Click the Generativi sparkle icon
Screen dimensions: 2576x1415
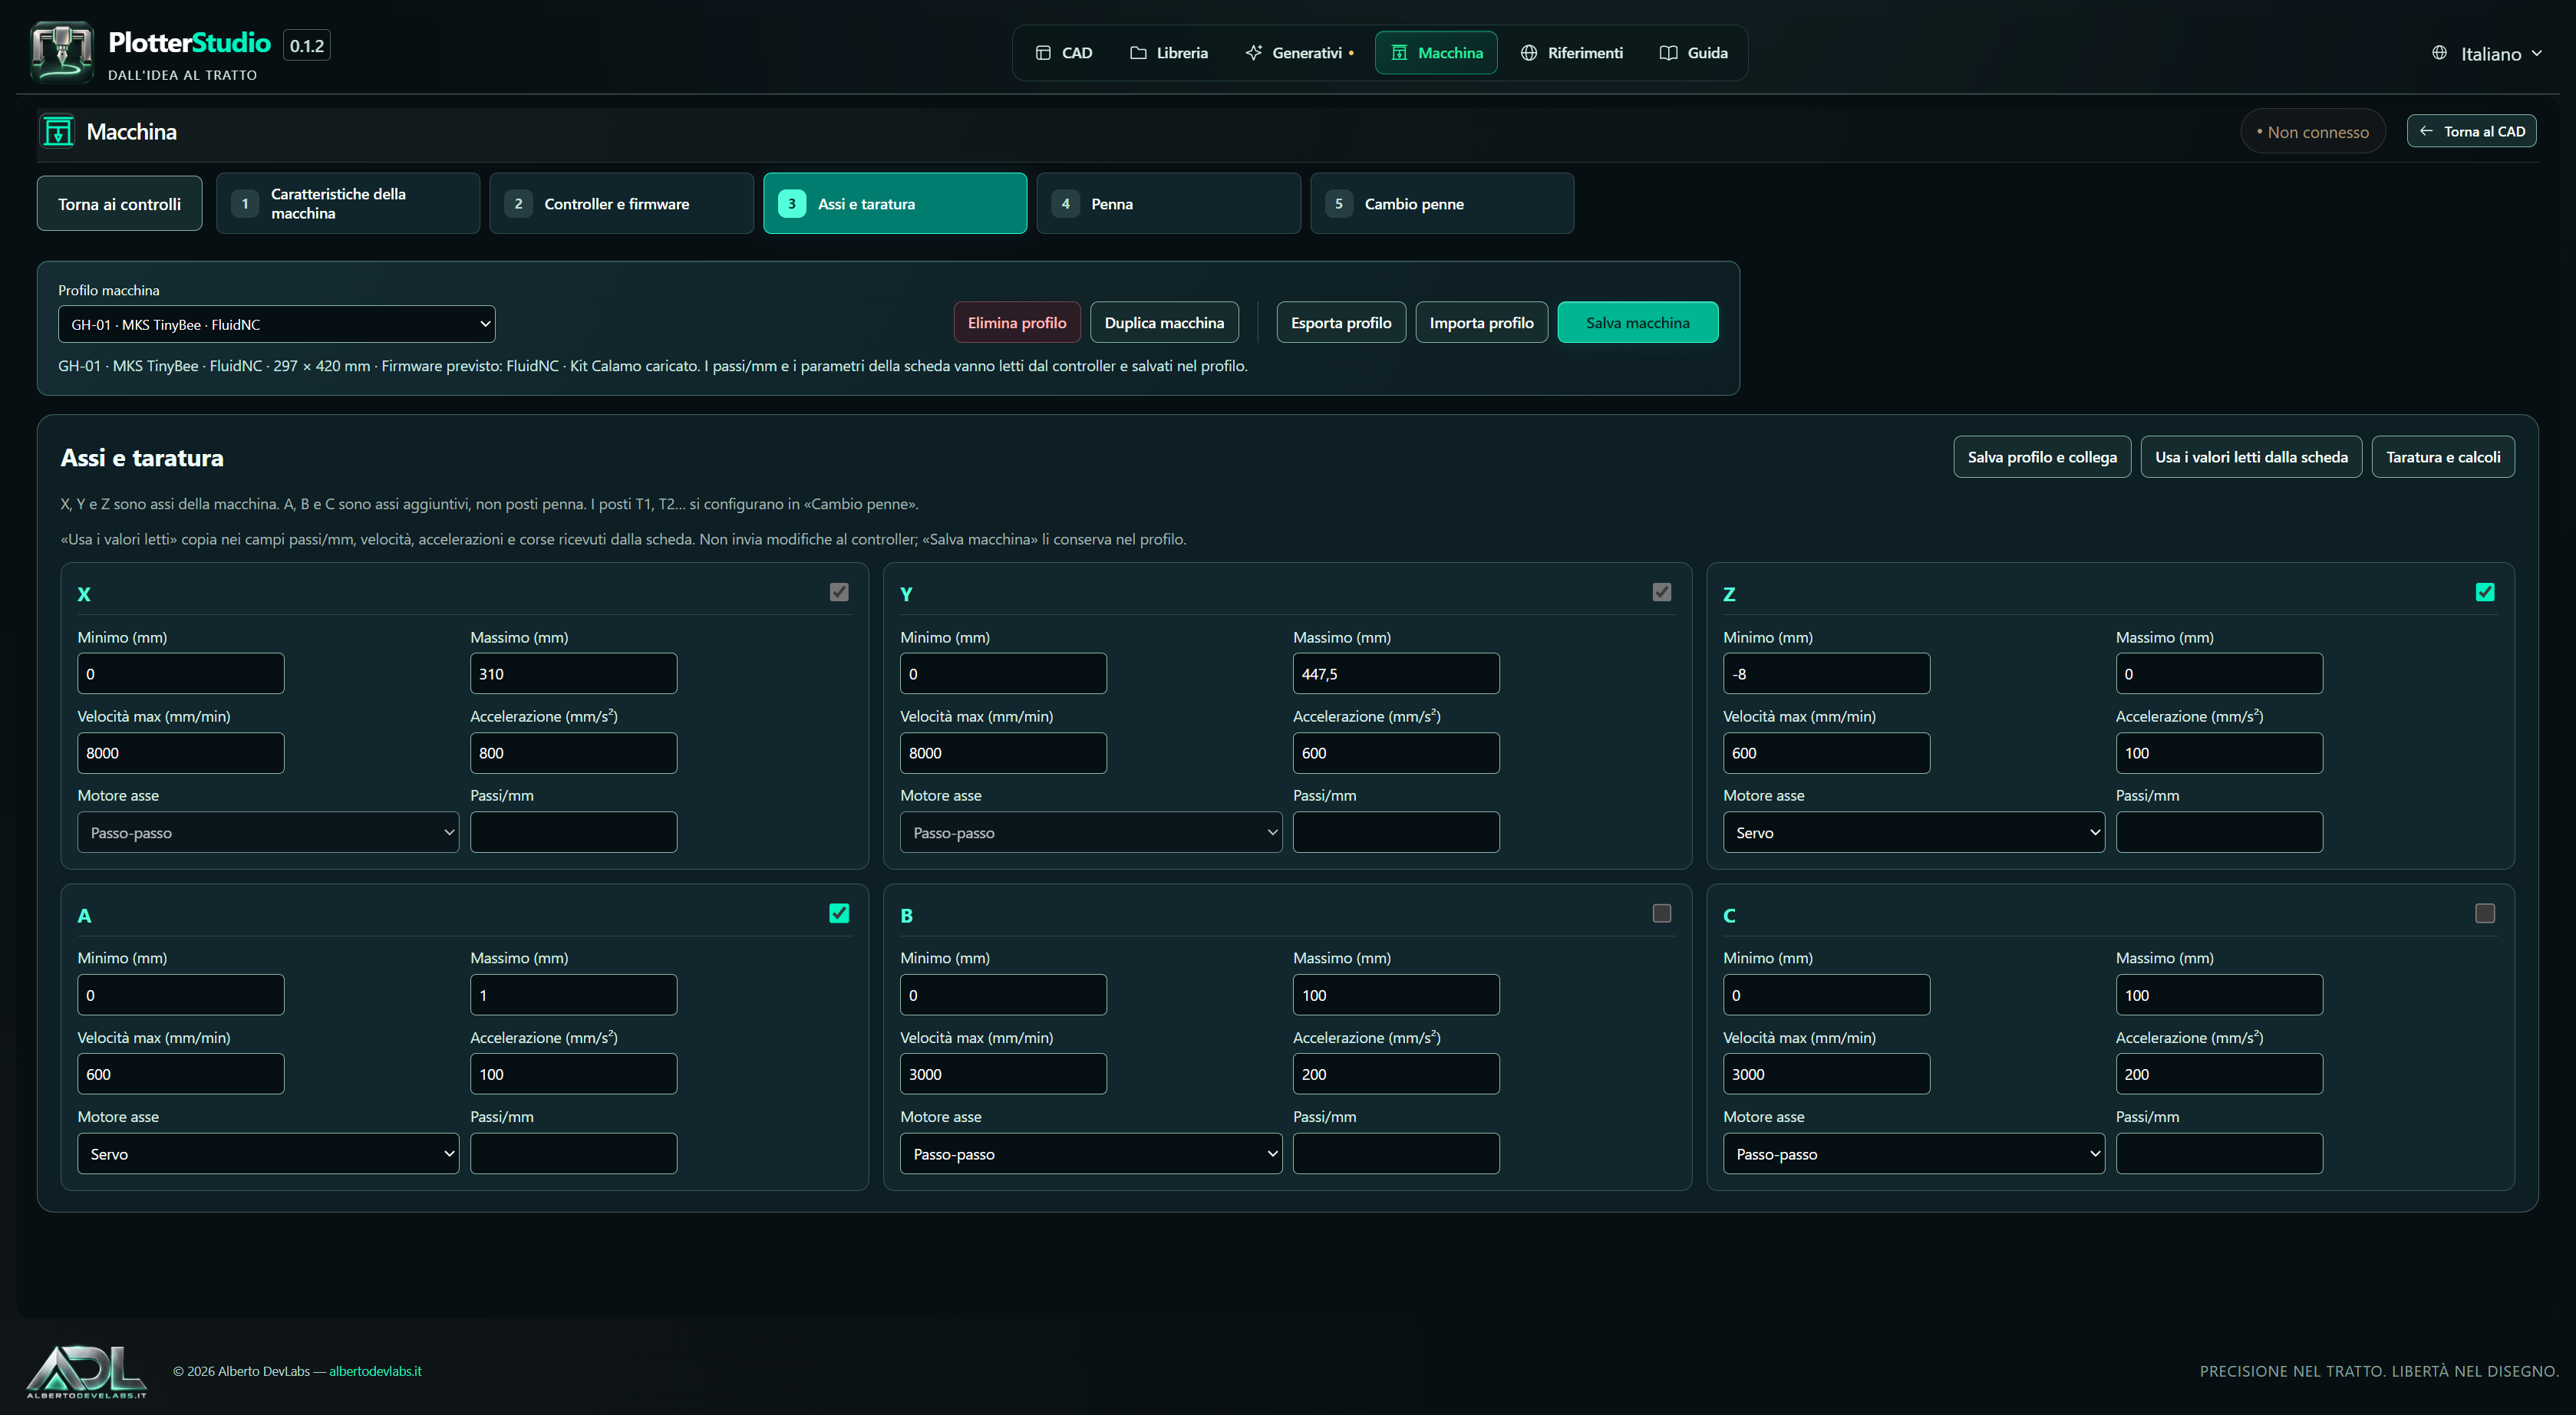click(1254, 53)
